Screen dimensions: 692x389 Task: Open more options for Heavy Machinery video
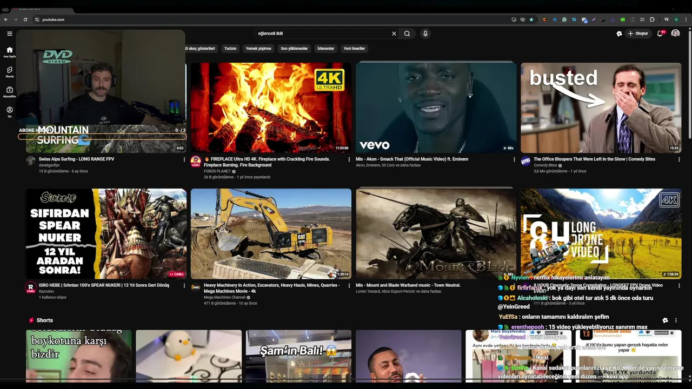[x=349, y=286]
